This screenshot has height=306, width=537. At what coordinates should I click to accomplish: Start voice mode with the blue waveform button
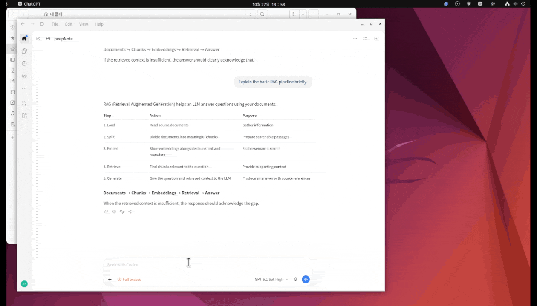[306, 279]
